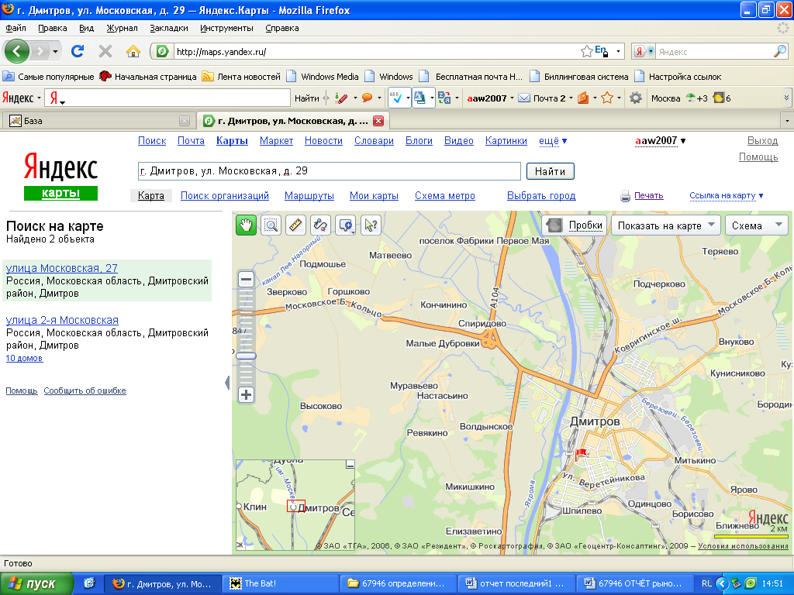Click the page translate toolbar icon
Image resolution: width=794 pixels, height=595 pixels.
click(419, 98)
